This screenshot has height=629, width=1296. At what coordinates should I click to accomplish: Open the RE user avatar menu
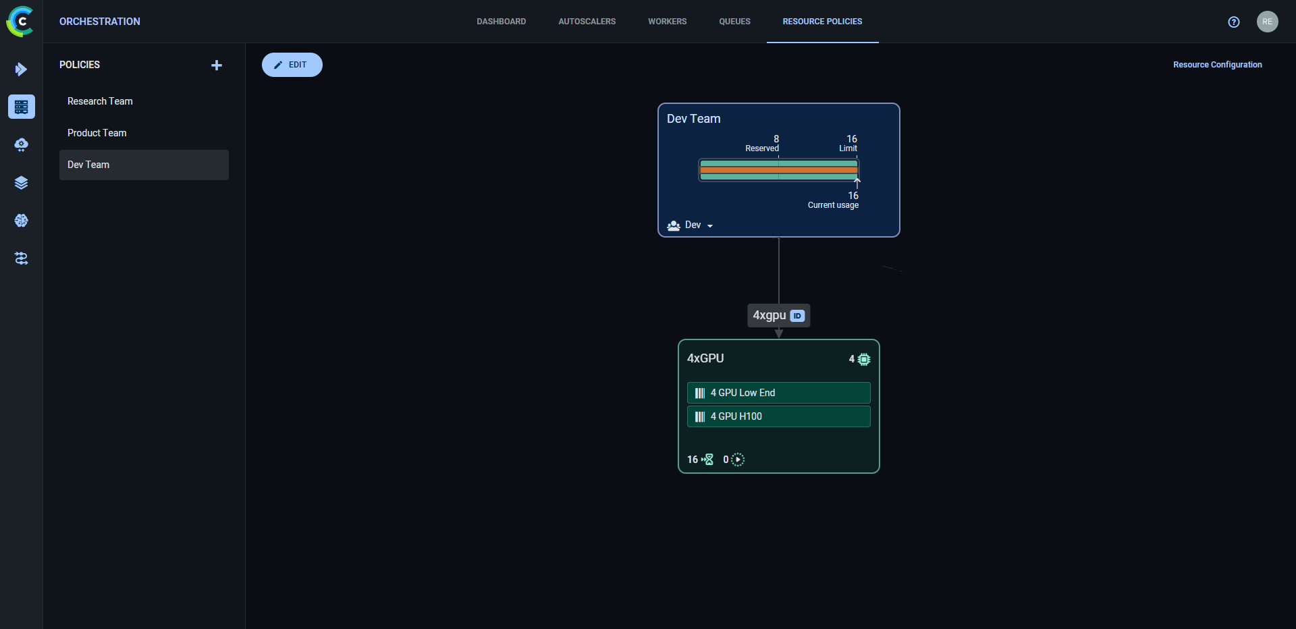pos(1267,22)
